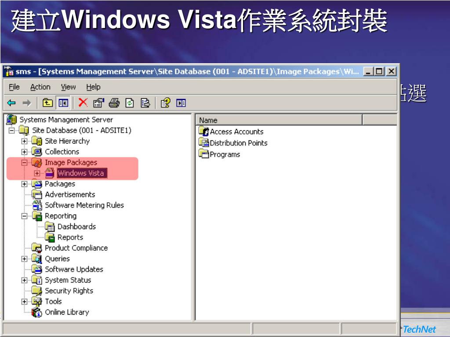Click the Online Library icon
Image resolution: width=450 pixels, height=337 pixels.
pos(37,312)
